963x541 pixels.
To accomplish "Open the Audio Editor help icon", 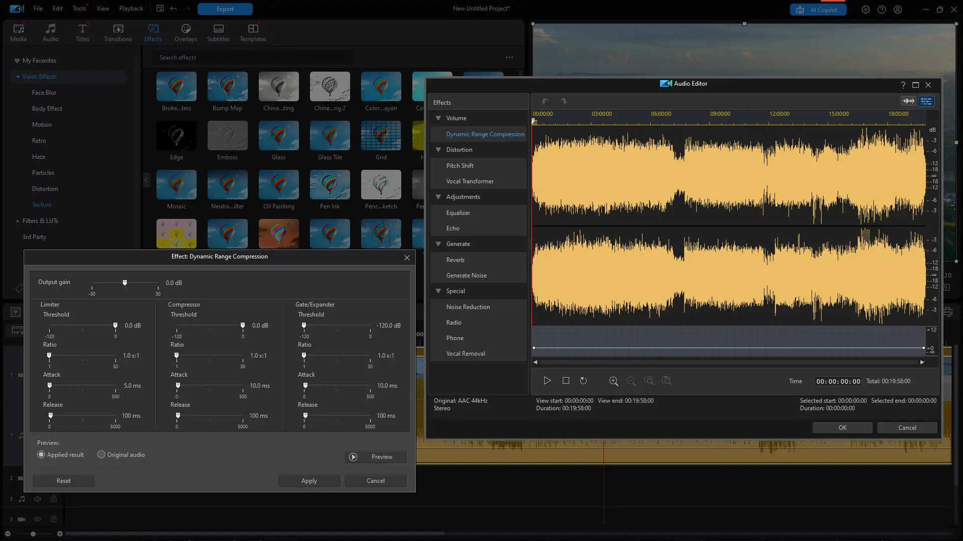I will [903, 85].
